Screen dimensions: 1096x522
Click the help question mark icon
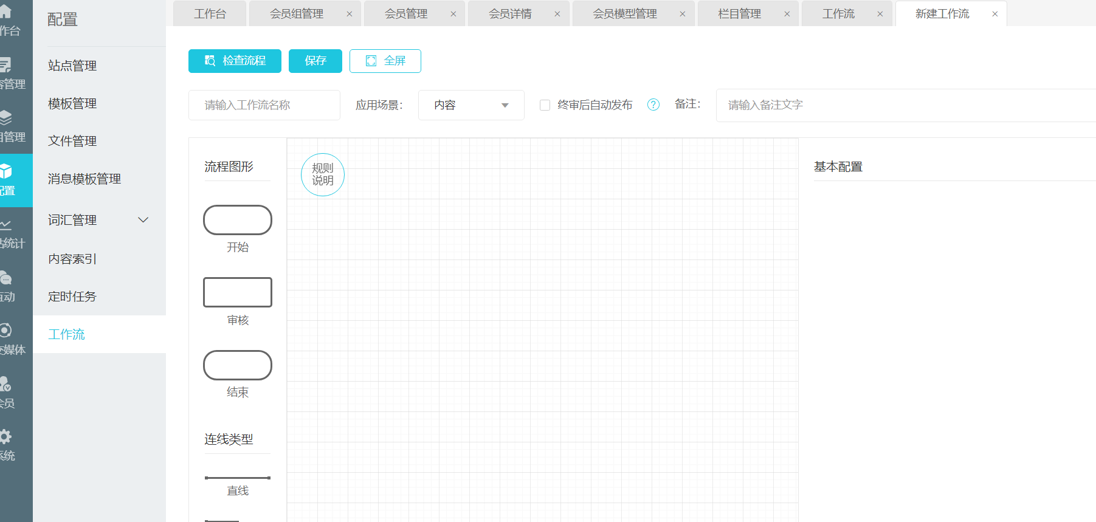[653, 105]
